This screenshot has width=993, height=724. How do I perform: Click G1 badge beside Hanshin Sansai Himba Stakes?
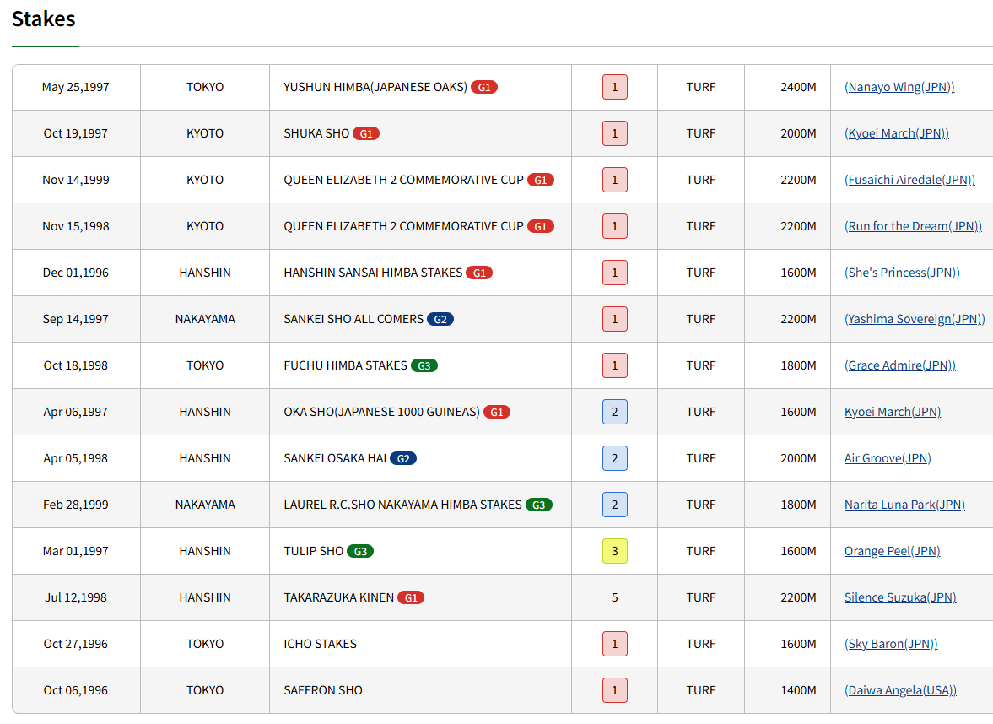coord(479,273)
